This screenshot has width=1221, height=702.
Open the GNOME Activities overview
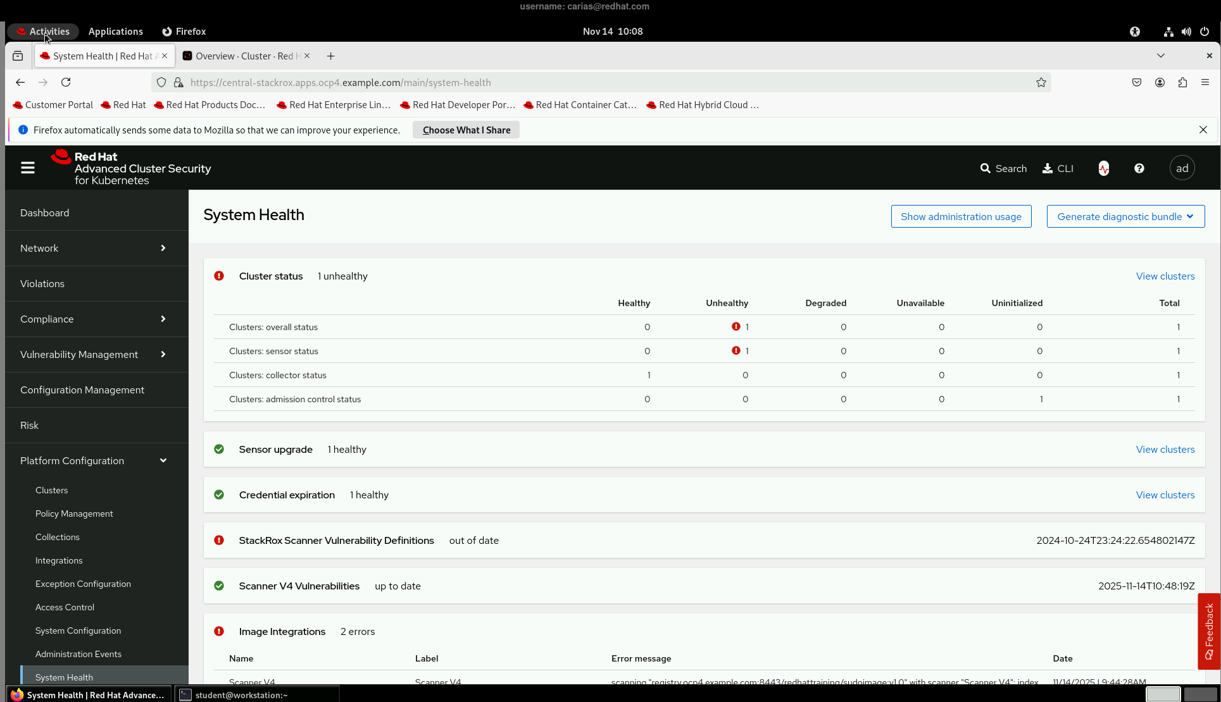(x=43, y=32)
